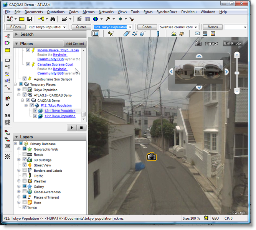Image resolution: width=256 pixels, height=230 pixels.
Task: Open the Networks menu
Action: tap(106, 12)
